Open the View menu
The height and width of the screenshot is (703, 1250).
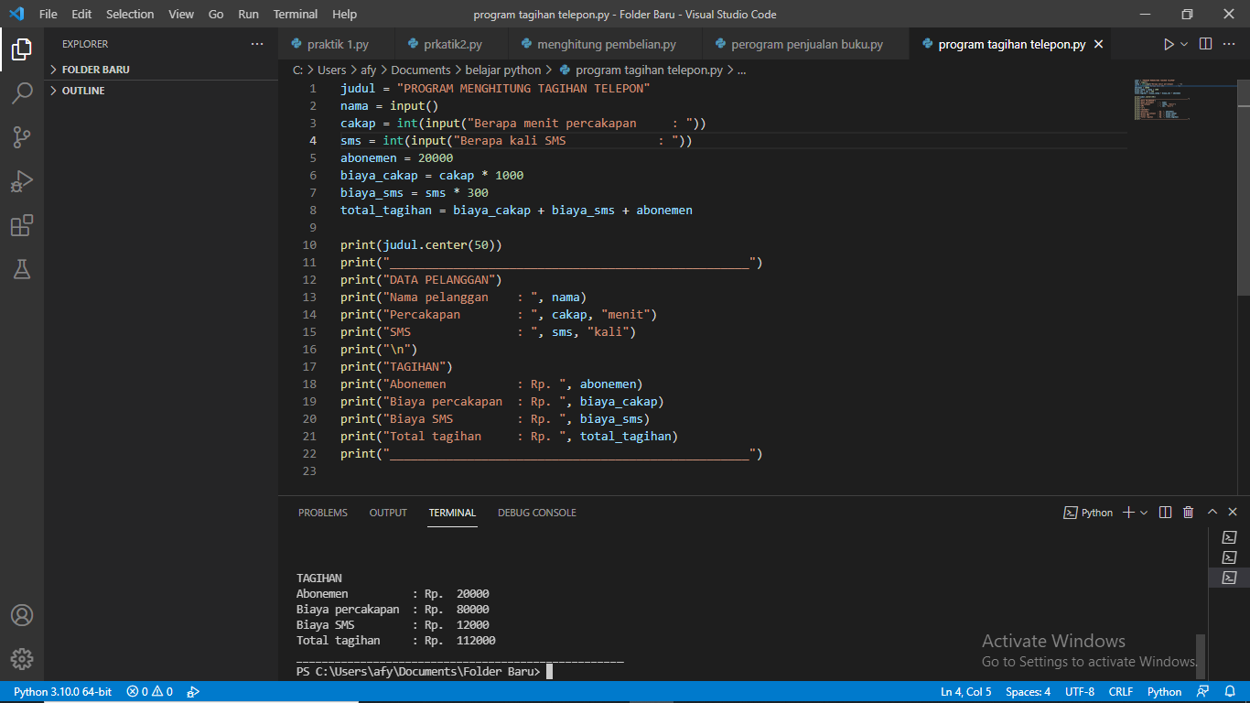tap(181, 14)
